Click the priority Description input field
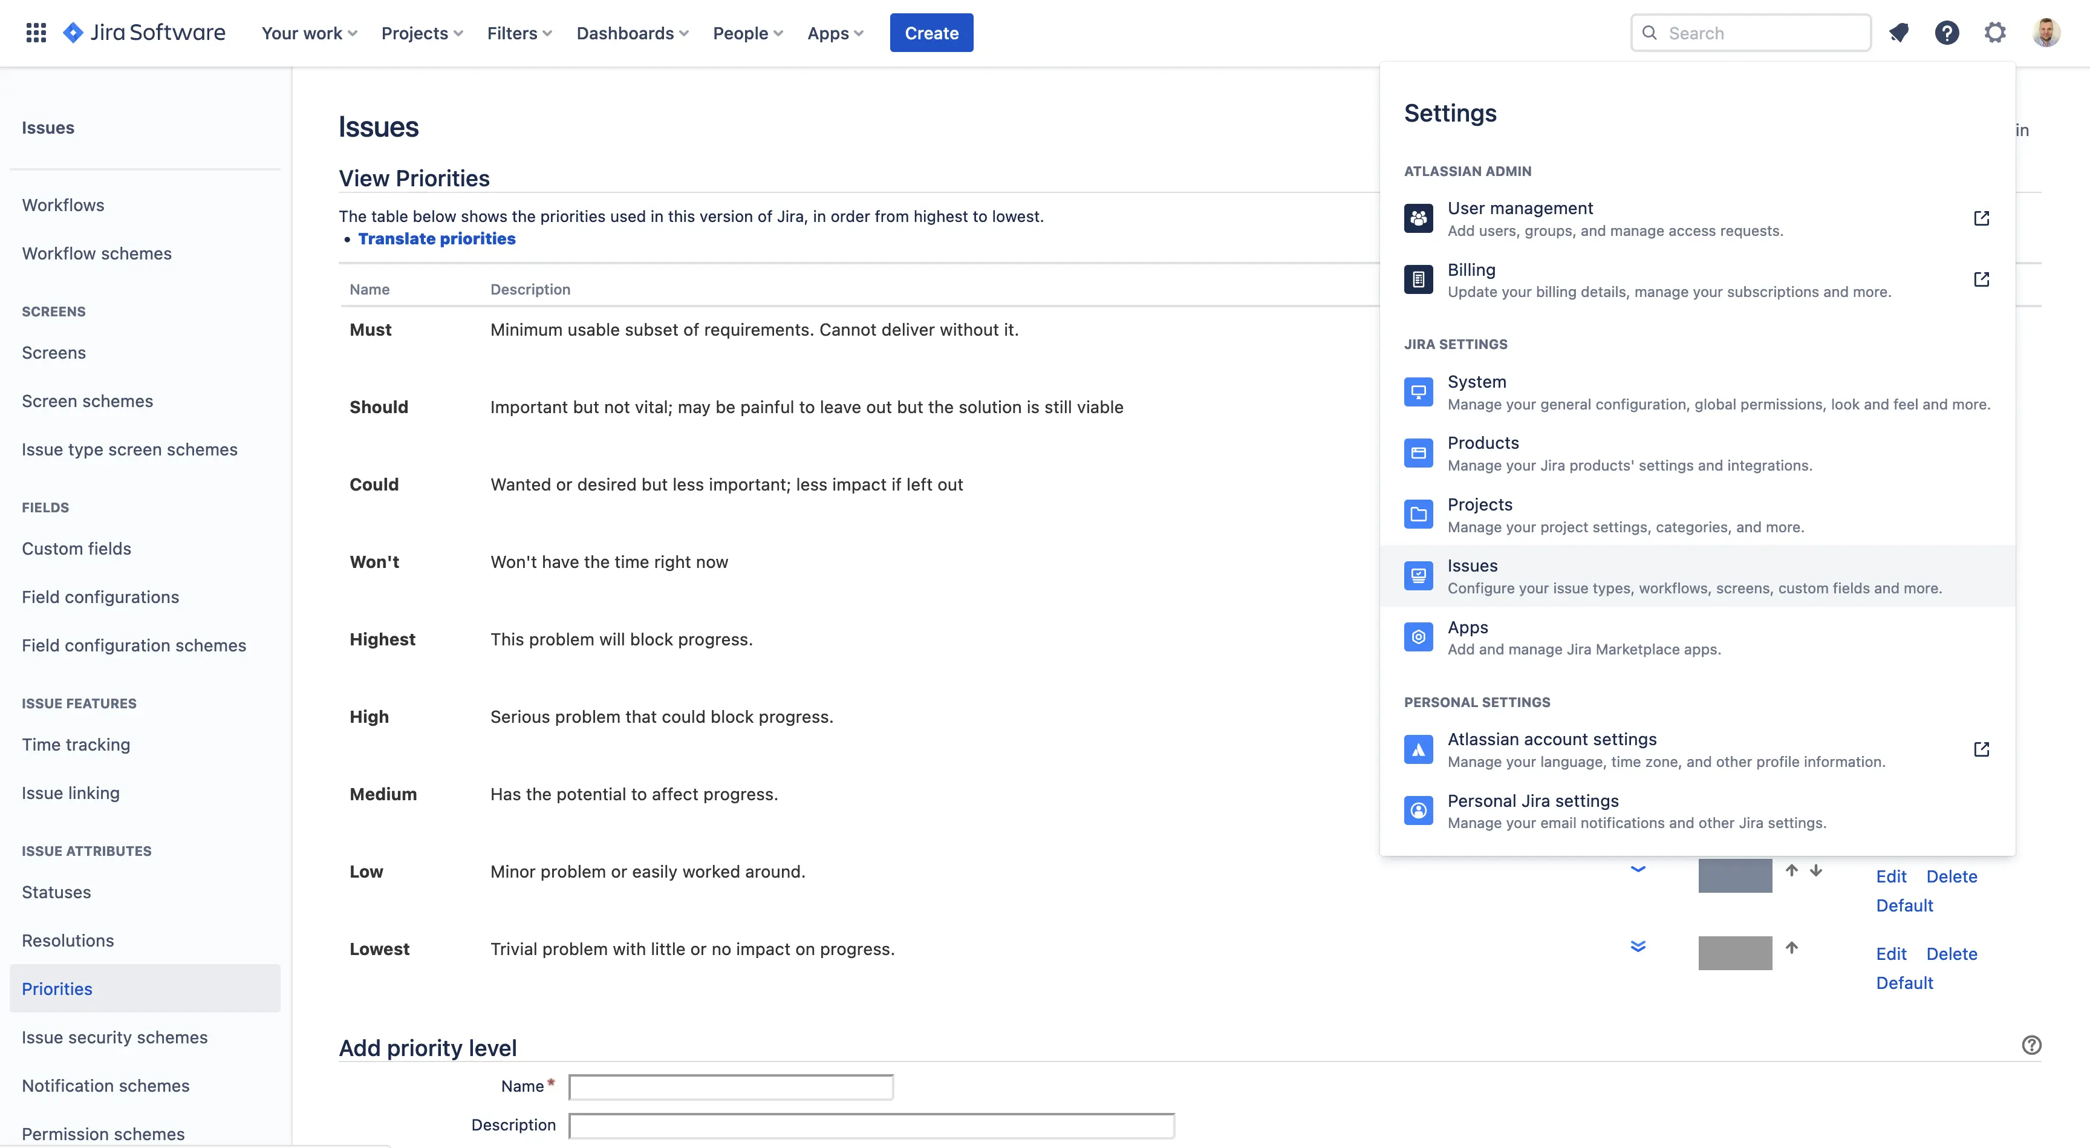 pos(871,1126)
